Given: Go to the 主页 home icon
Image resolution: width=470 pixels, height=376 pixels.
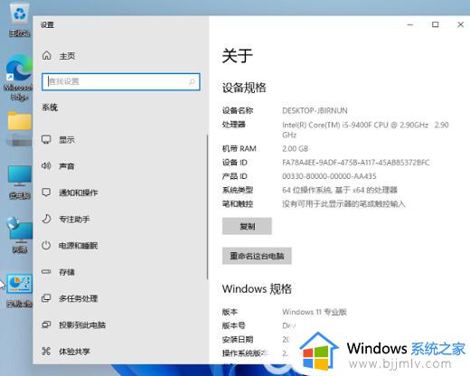Looking at the screenshot, I should (x=47, y=55).
